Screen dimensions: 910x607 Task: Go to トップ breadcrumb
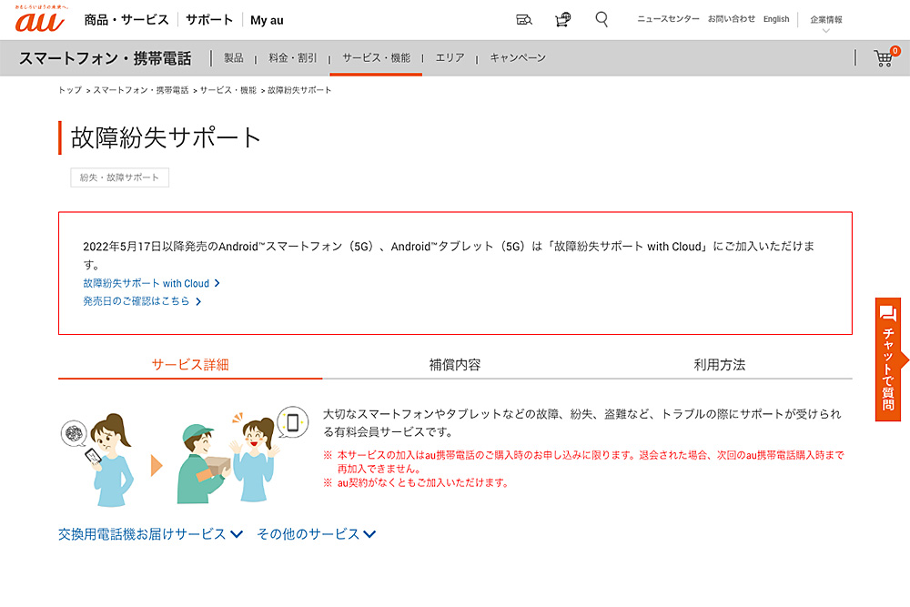(70, 90)
